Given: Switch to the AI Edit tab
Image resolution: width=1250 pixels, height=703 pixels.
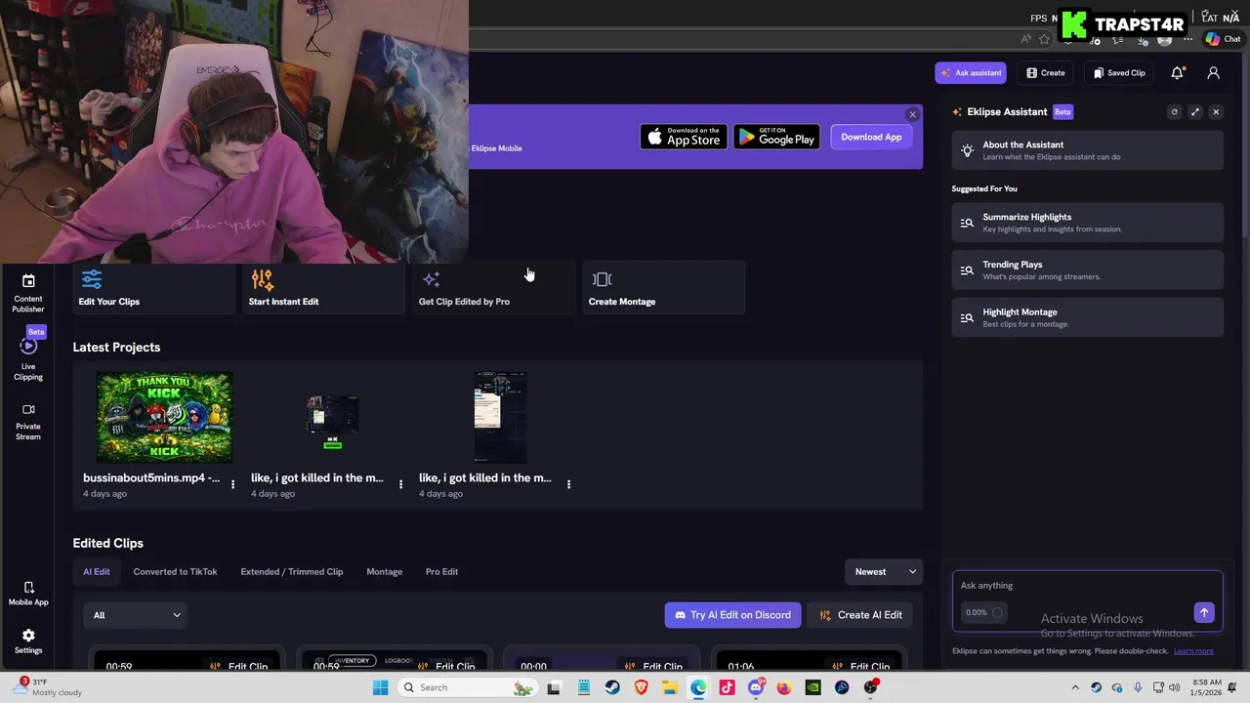Looking at the screenshot, I should coord(97,572).
